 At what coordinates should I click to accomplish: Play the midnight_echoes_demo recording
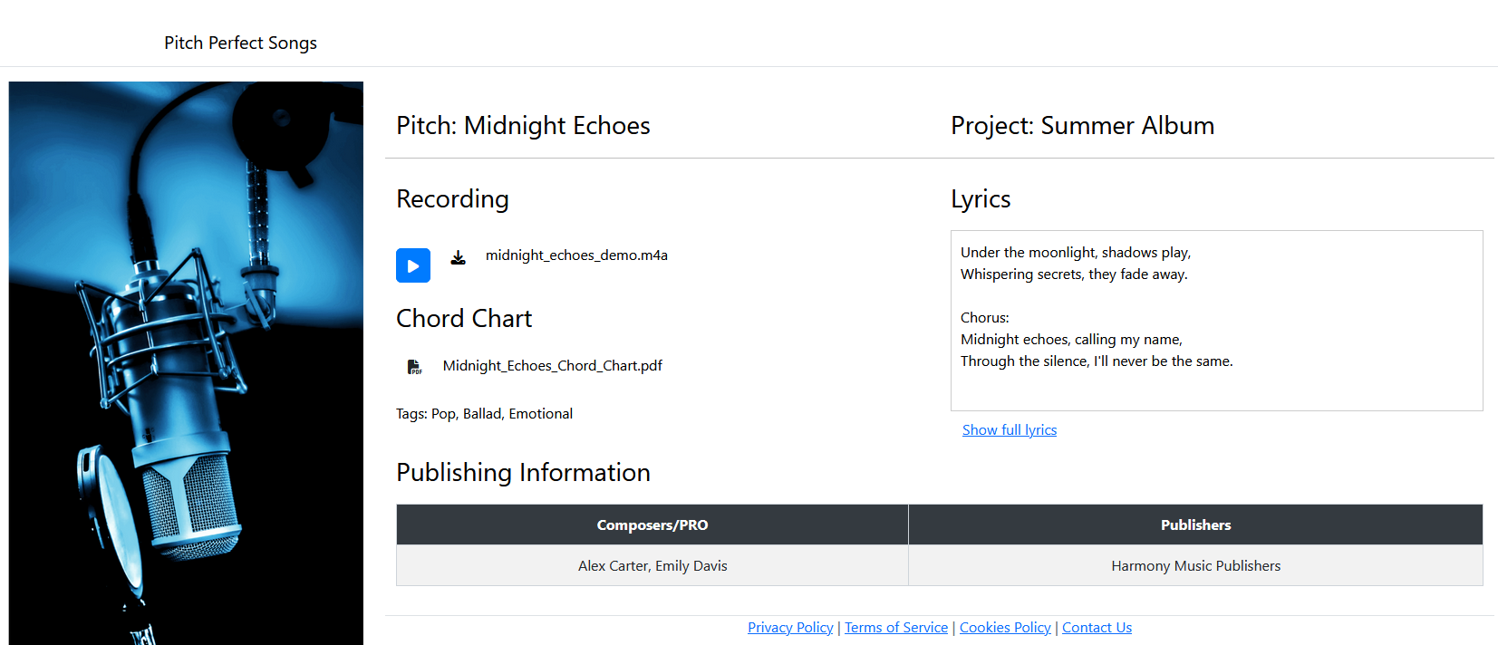tap(412, 265)
